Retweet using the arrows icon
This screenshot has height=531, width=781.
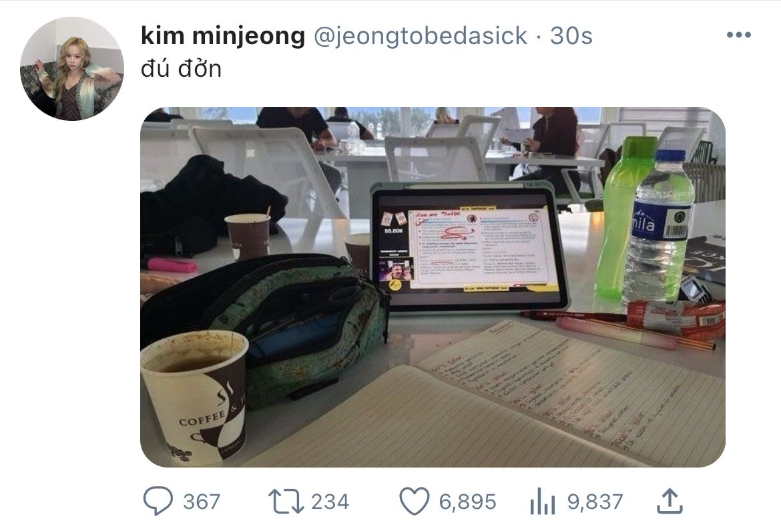point(286,501)
